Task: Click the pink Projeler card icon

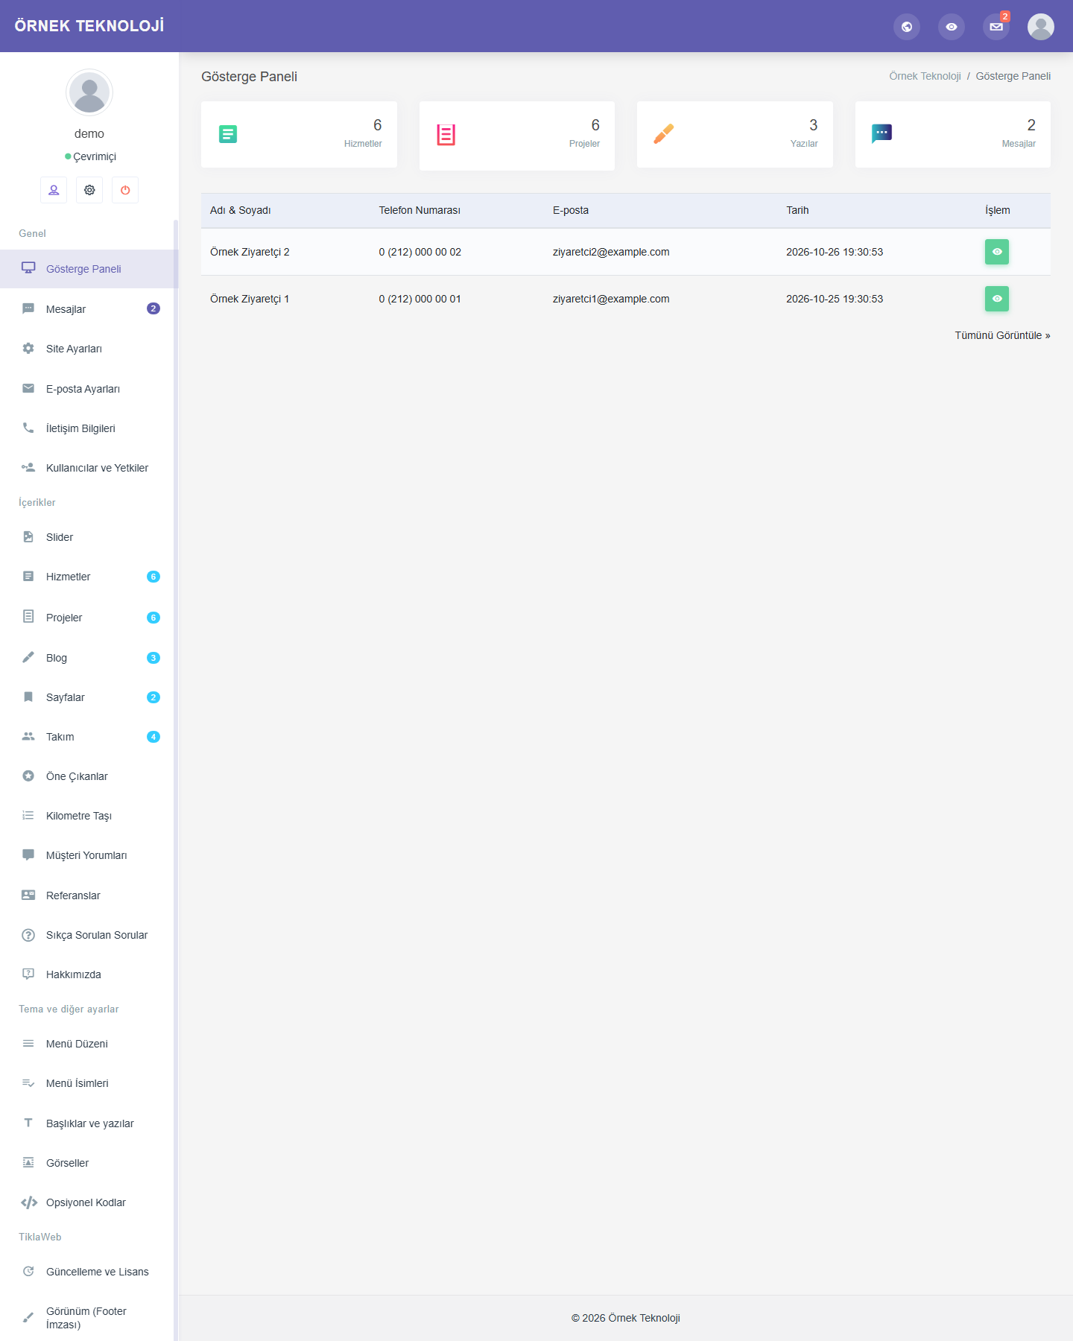Action: (x=446, y=135)
